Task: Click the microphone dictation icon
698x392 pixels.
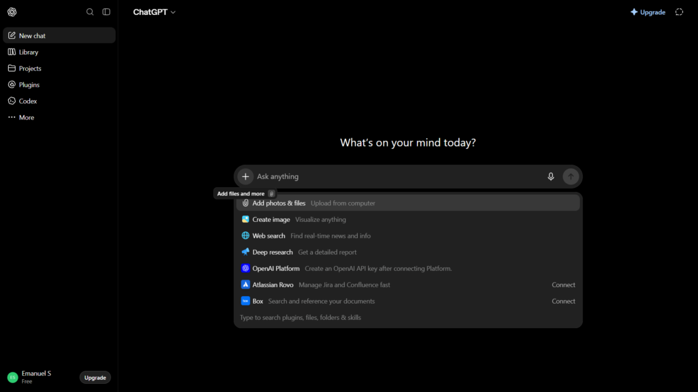Action: click(551, 176)
